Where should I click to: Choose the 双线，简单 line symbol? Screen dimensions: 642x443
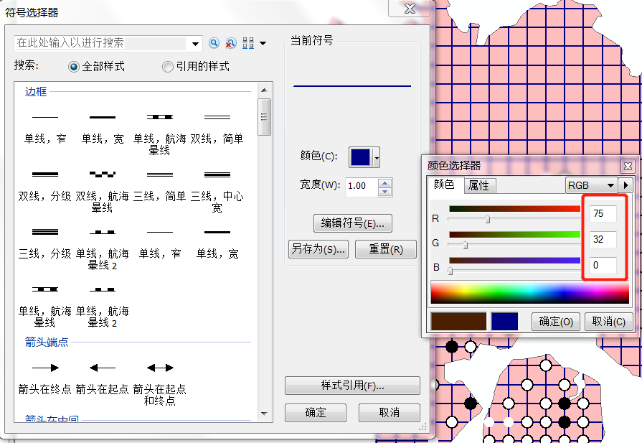click(x=217, y=117)
